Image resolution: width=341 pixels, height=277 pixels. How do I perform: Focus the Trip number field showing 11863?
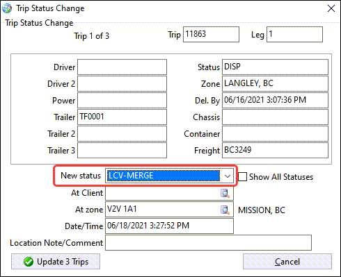211,35
